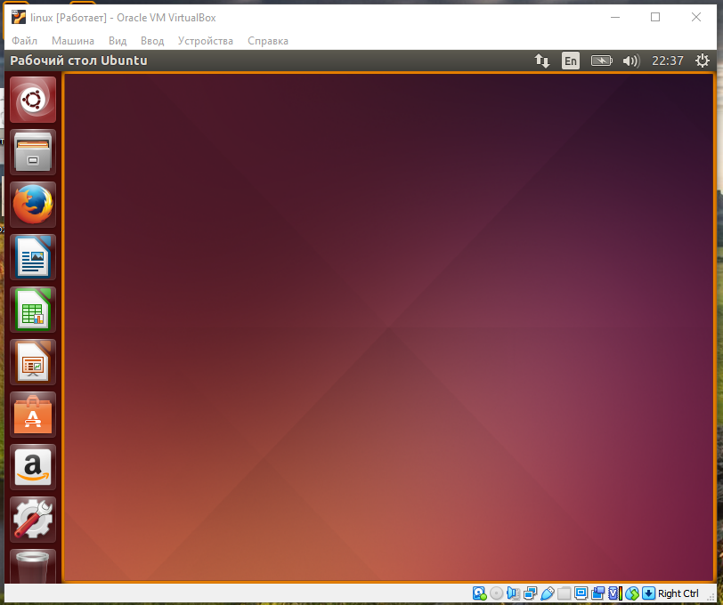
Task: Click VirtualBox display indicator
Action: [x=581, y=593]
